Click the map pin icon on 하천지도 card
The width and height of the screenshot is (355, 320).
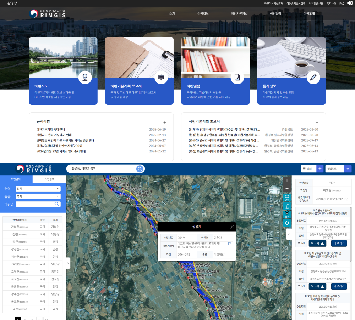[85, 77]
